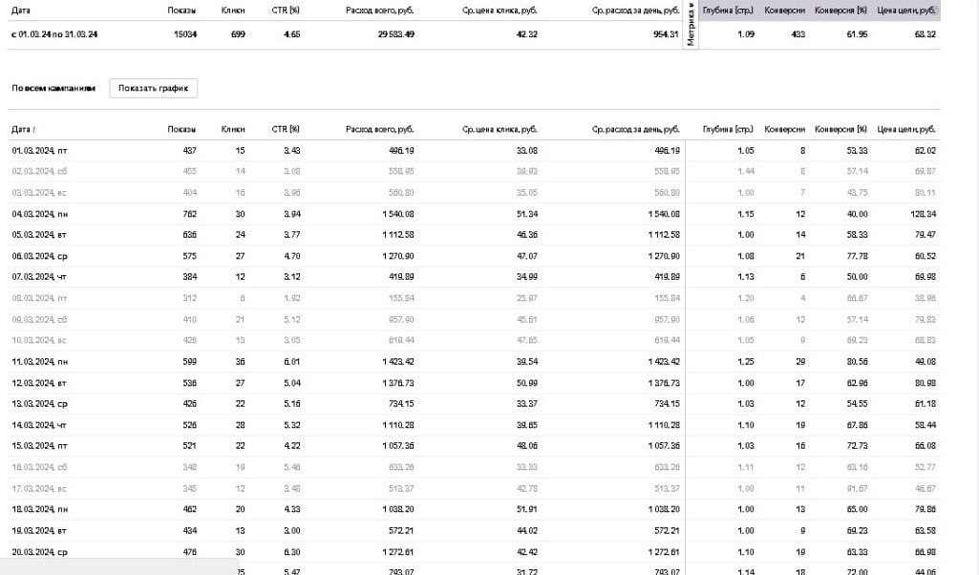The width and height of the screenshot is (979, 575).
Task: Click the greyed 17.03.2024, вс row date
Action: pyautogui.click(x=40, y=488)
